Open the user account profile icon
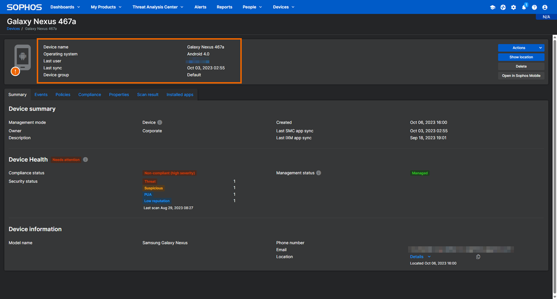 [545, 7]
